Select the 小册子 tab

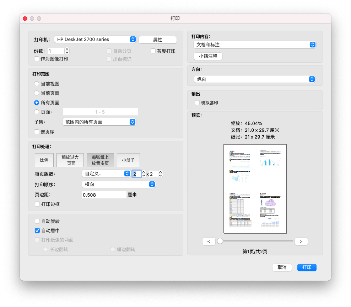pyautogui.click(x=128, y=160)
